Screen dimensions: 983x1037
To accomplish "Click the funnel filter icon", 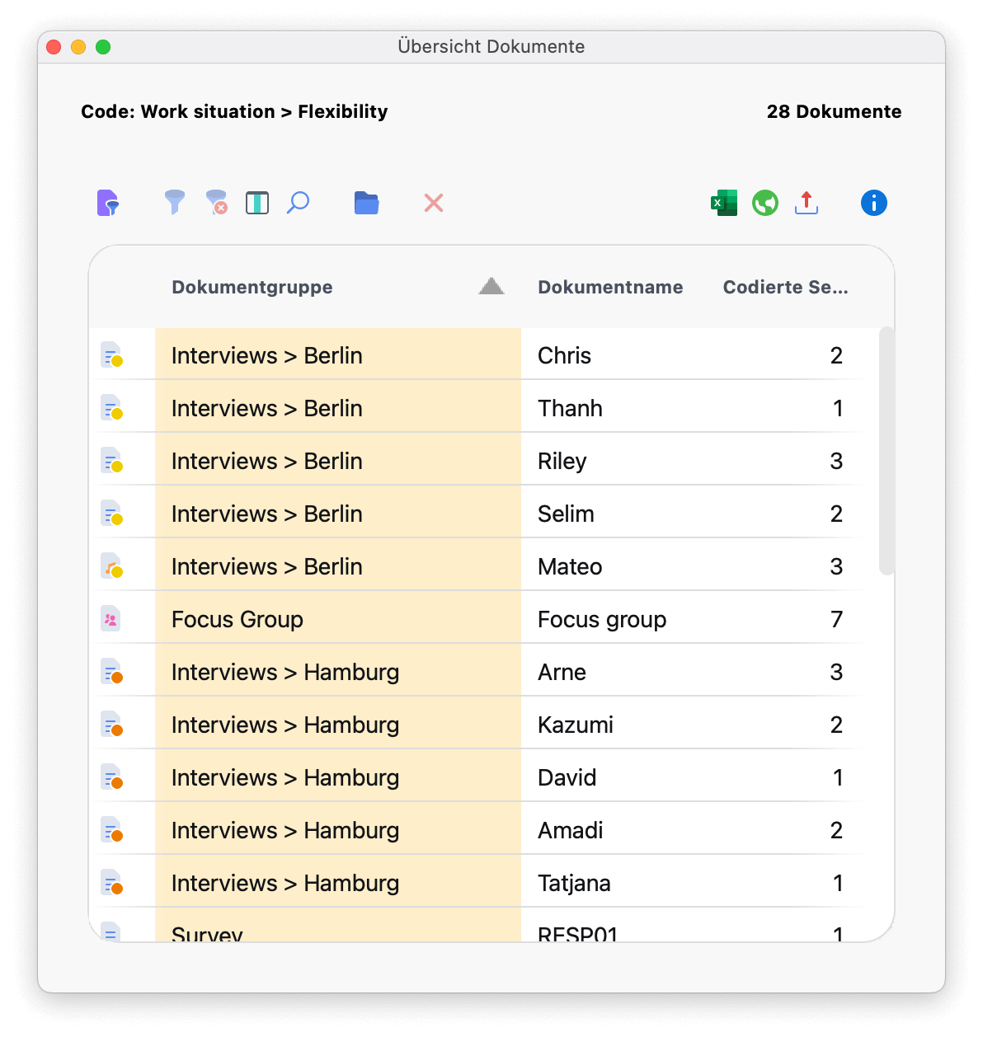I will click(x=174, y=203).
